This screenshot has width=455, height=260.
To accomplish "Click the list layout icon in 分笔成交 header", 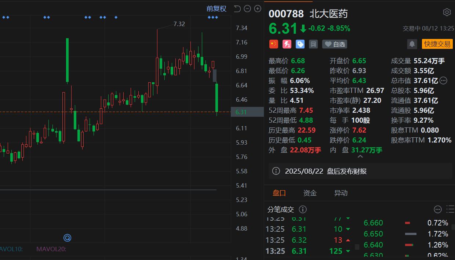I will [x=450, y=209].
